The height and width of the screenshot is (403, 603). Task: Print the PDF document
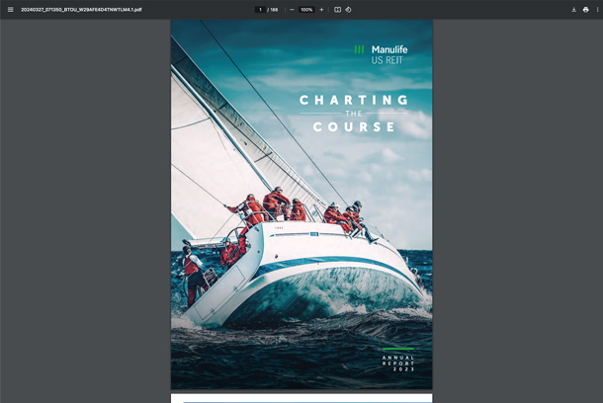coord(585,10)
